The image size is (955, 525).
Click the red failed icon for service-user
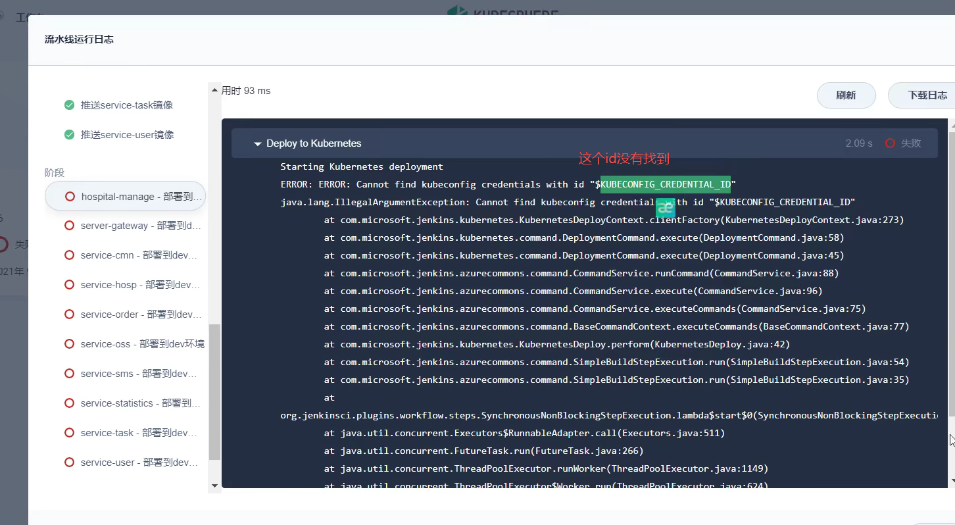(x=69, y=463)
